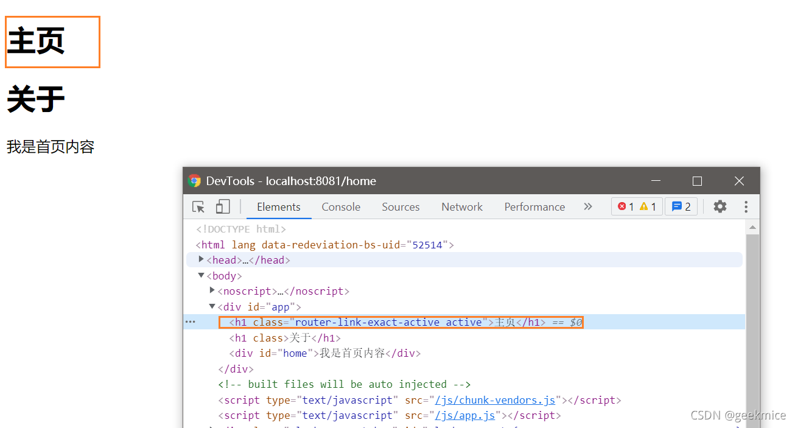Click the Elements panel vertical scrollbar thumb
This screenshot has width=795, height=428.
click(752, 331)
